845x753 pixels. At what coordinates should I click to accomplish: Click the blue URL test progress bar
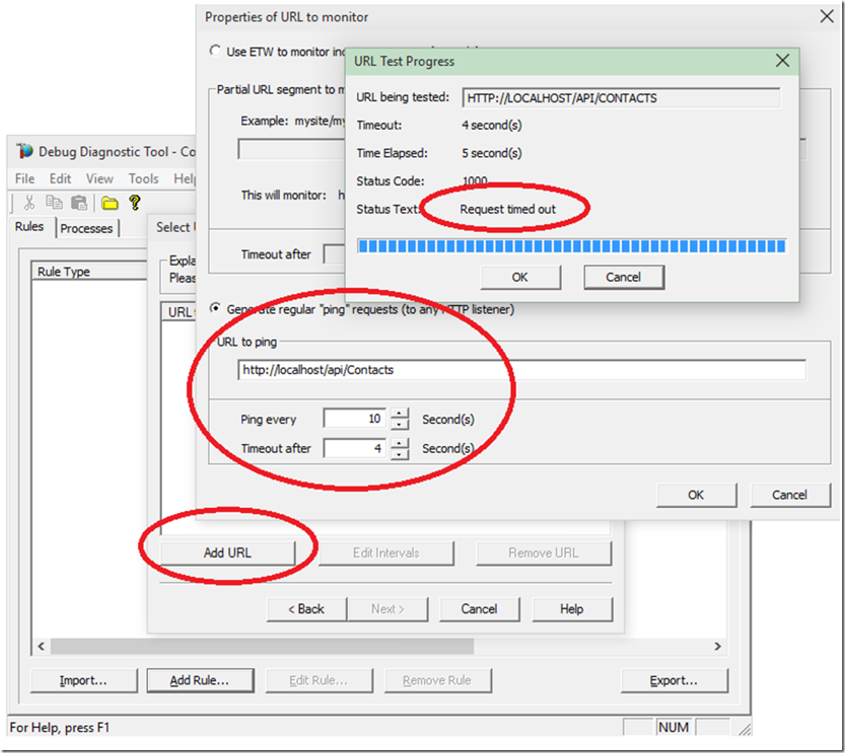572,246
